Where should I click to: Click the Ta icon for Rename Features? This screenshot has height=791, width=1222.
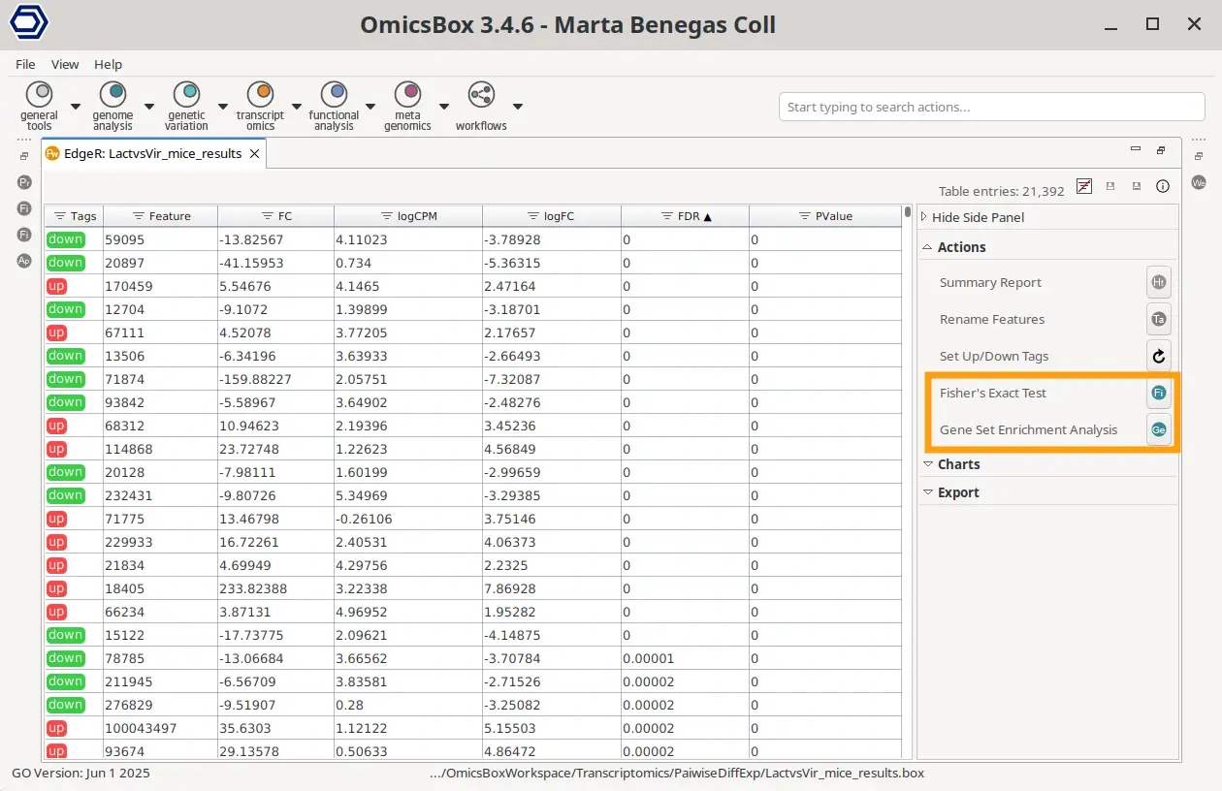tap(1159, 319)
